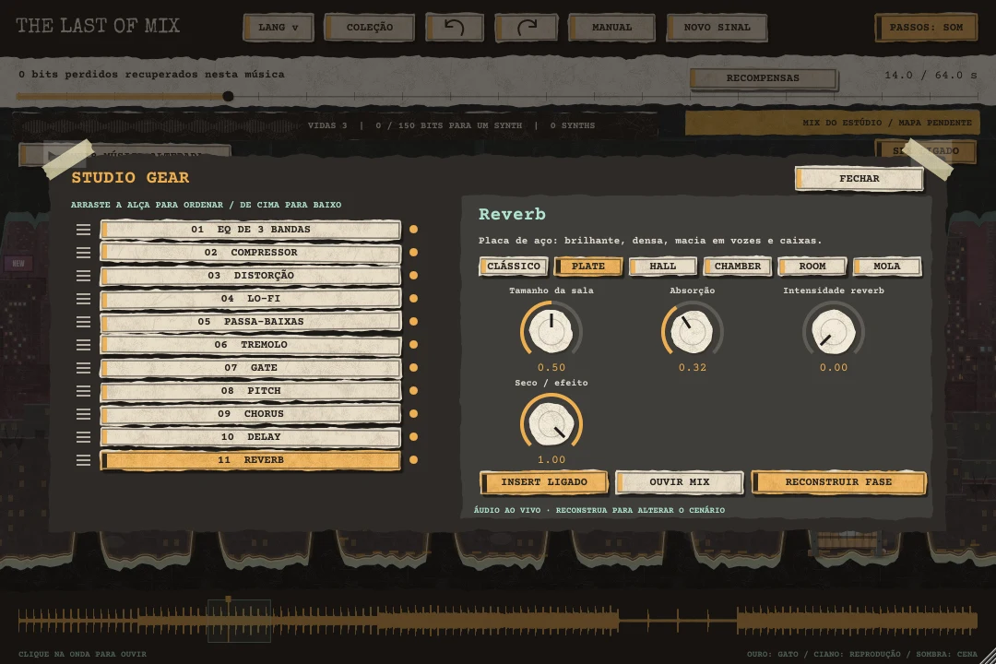Click drag handle beside Gate row

point(83,367)
